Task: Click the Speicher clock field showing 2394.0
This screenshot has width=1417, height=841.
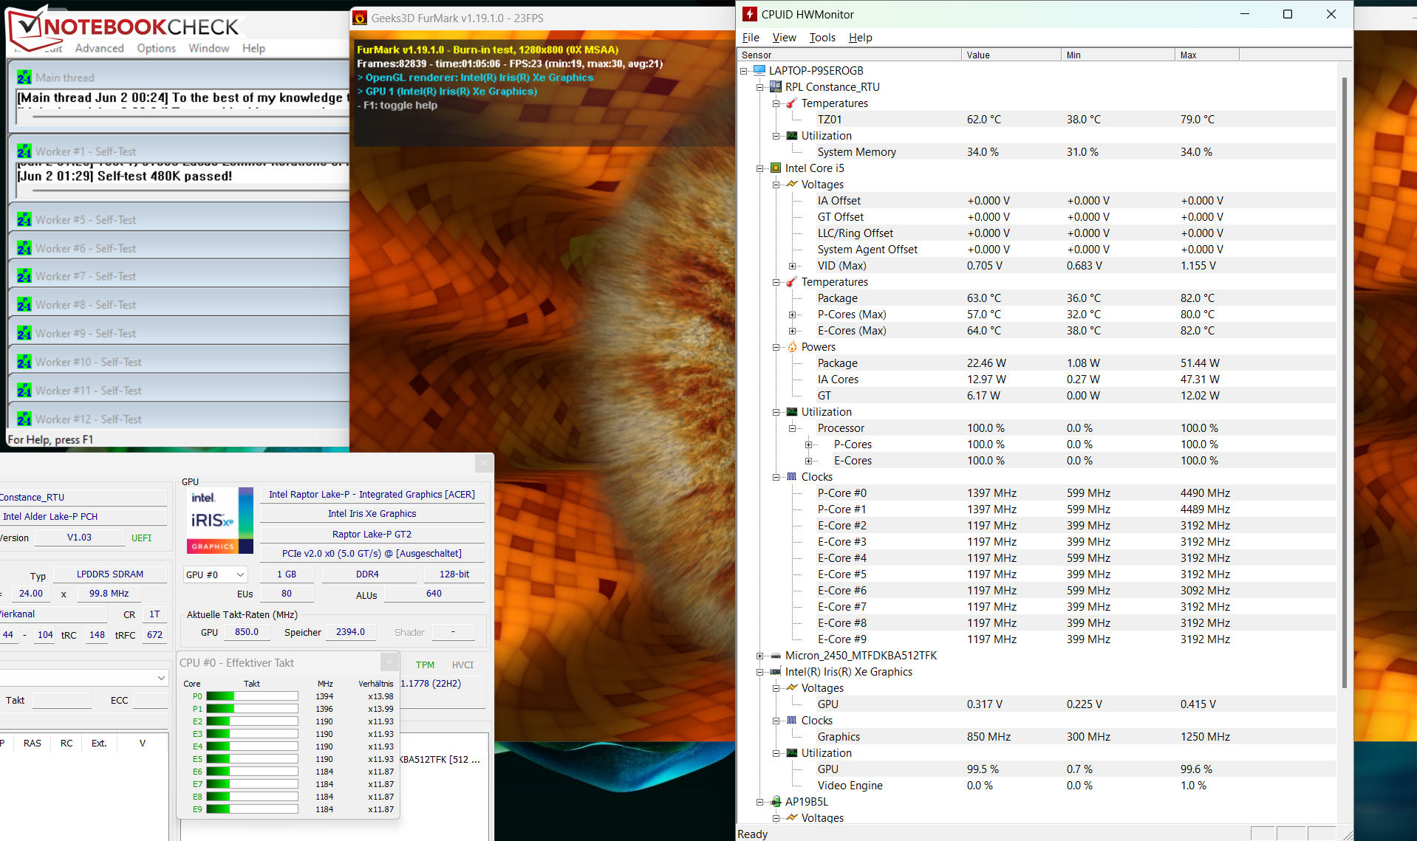Action: click(x=350, y=632)
